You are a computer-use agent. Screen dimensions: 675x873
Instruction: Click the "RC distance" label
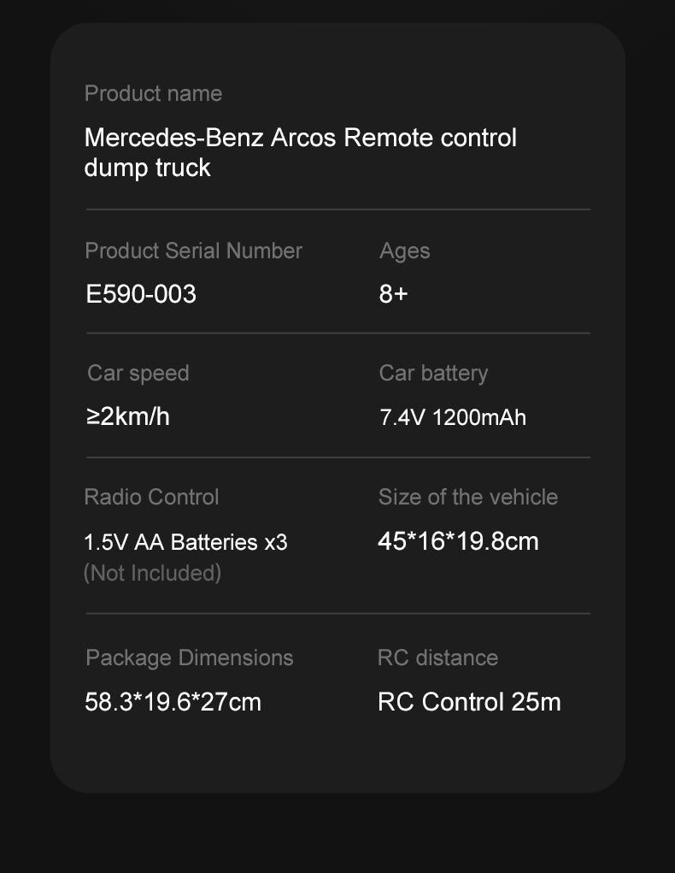click(x=437, y=658)
